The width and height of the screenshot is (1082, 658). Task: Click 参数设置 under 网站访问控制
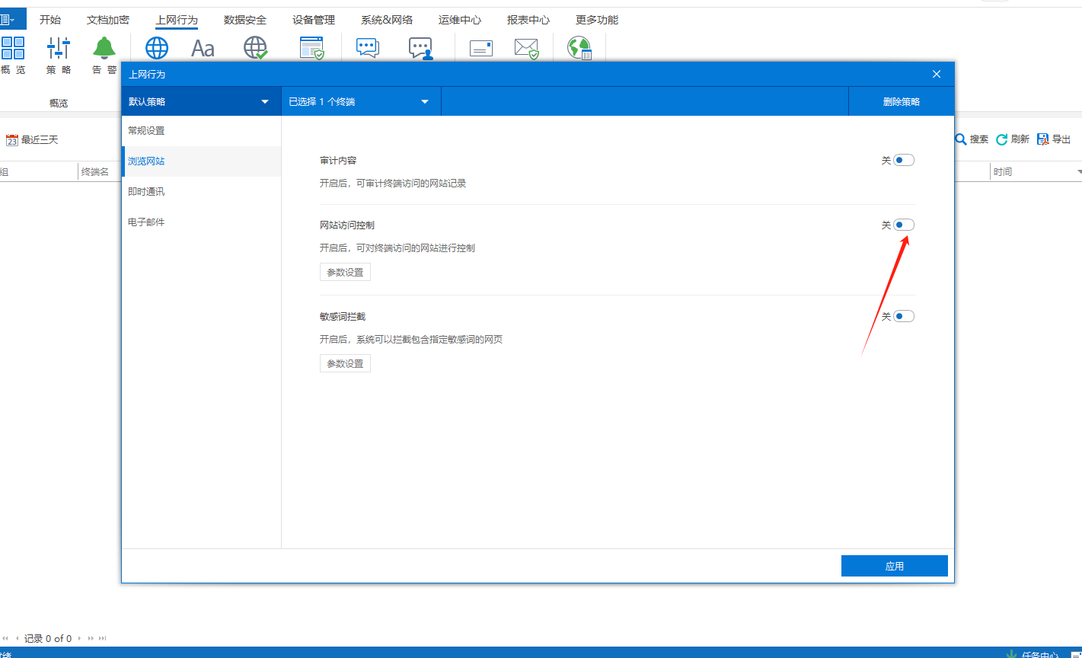pyautogui.click(x=345, y=272)
